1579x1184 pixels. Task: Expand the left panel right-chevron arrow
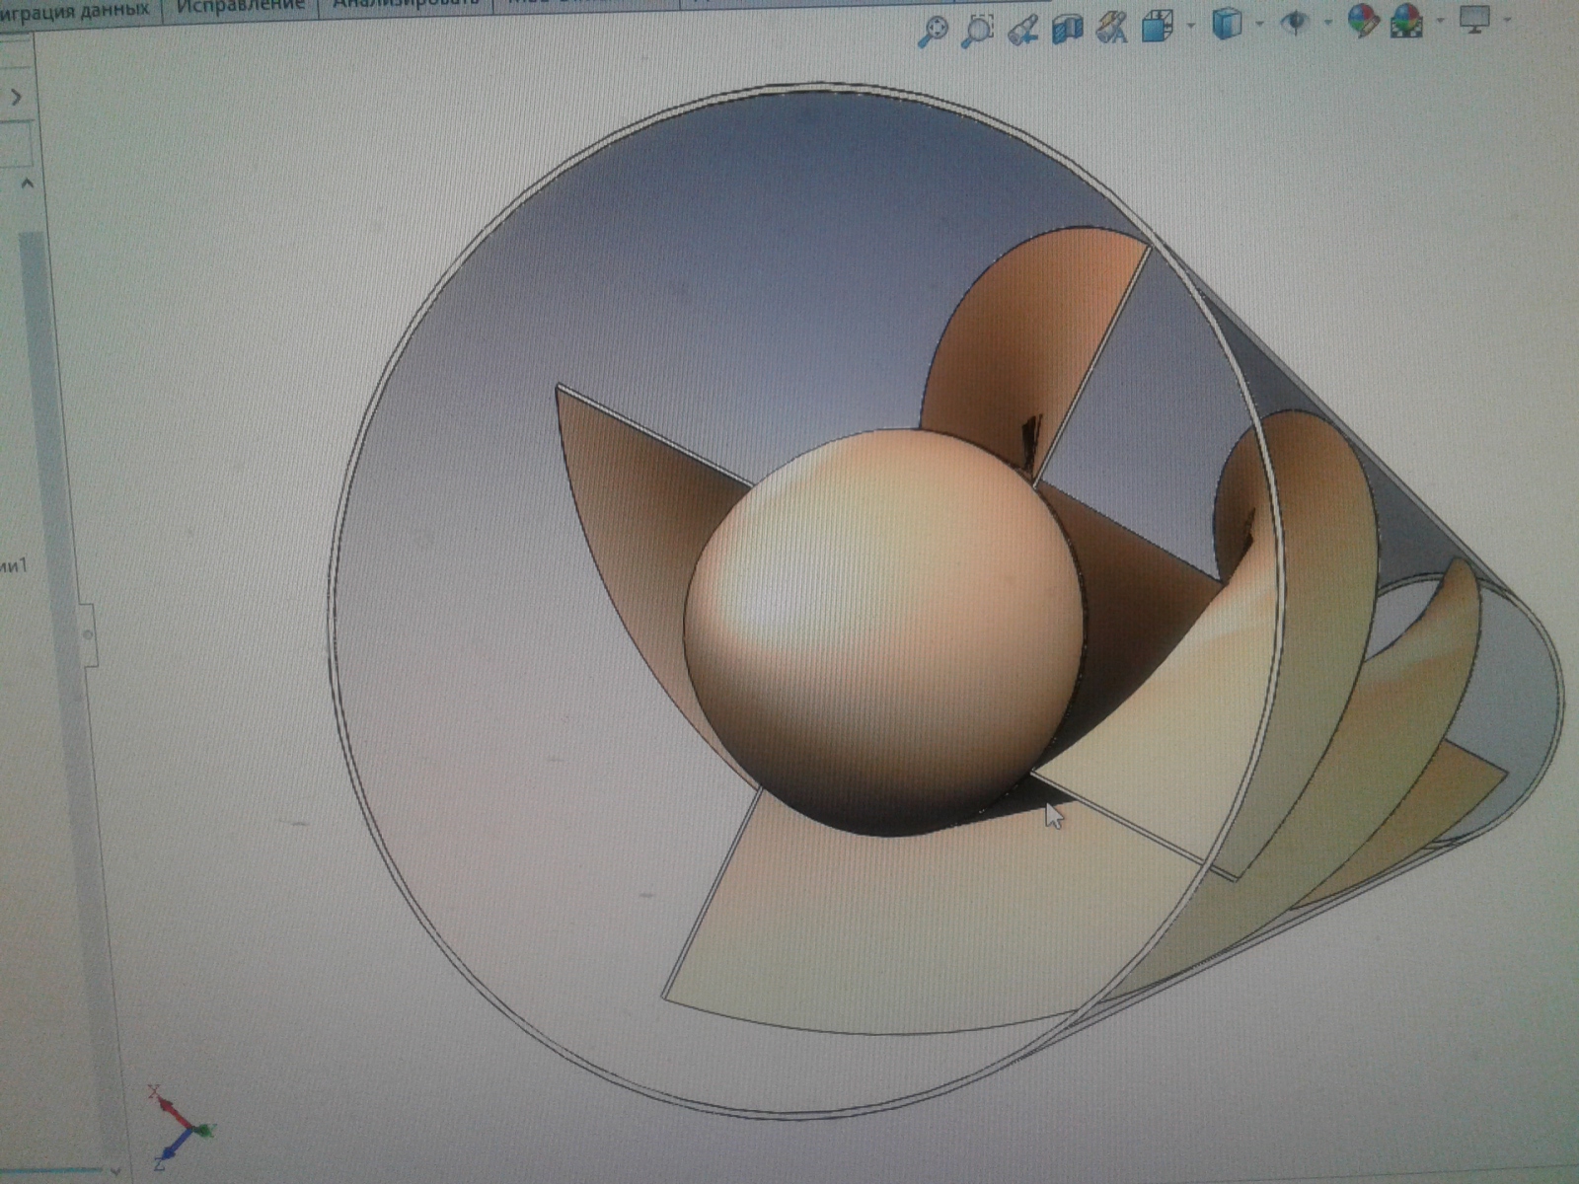point(16,97)
